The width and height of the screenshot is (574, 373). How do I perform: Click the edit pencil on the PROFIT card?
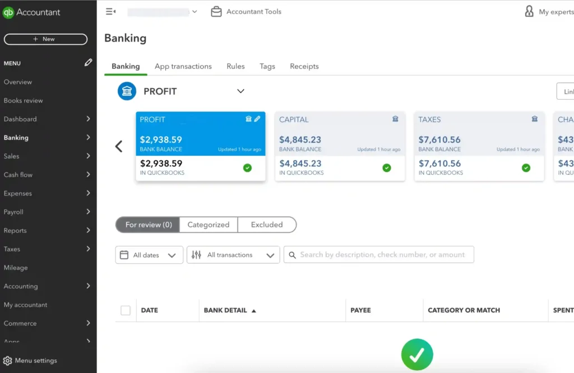pyautogui.click(x=257, y=119)
